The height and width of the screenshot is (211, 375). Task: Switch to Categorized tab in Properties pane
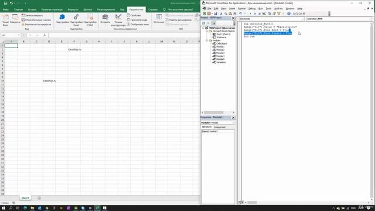coord(219,127)
